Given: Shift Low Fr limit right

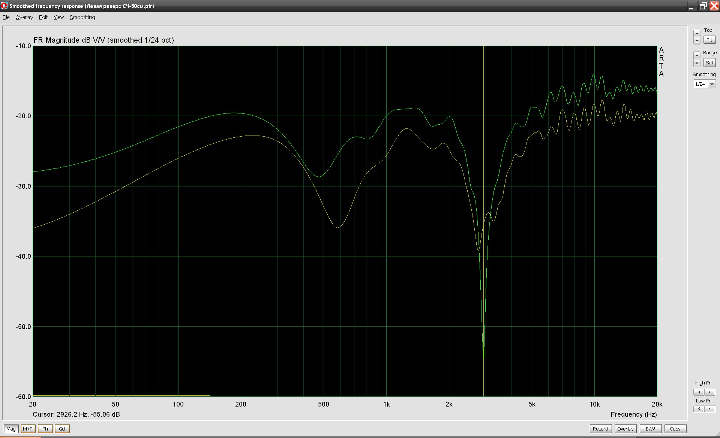Looking at the screenshot, I should [709, 409].
